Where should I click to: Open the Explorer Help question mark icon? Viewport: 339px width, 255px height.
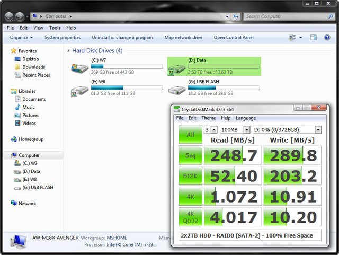[327, 38]
